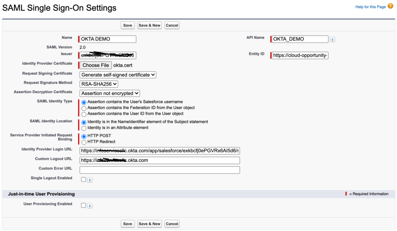Click Choose File to replace okta.cert
The width and height of the screenshot is (397, 231).
click(95, 65)
